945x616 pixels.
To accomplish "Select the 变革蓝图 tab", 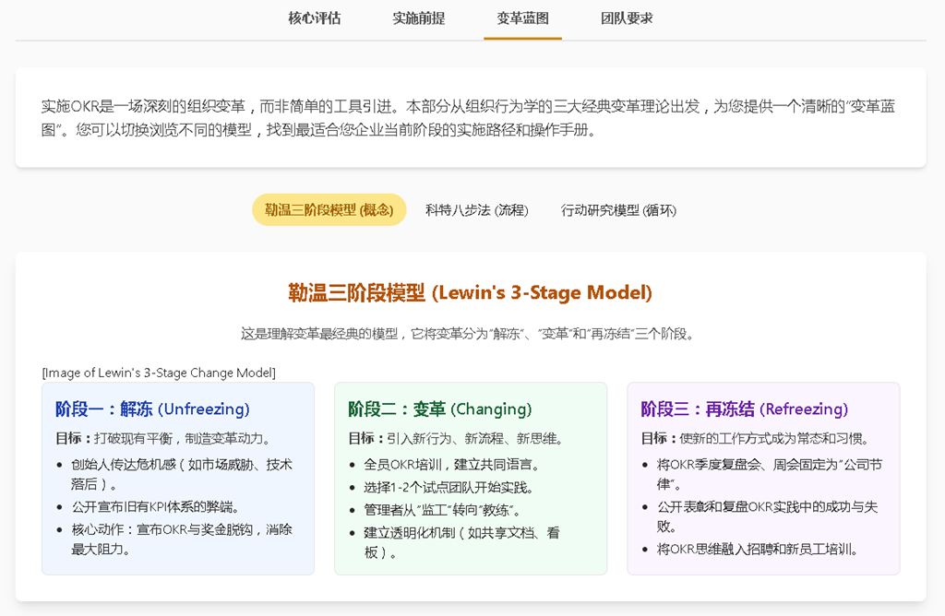I will (x=522, y=18).
